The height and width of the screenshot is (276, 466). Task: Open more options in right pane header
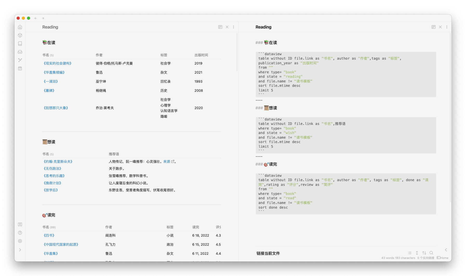[447, 27]
